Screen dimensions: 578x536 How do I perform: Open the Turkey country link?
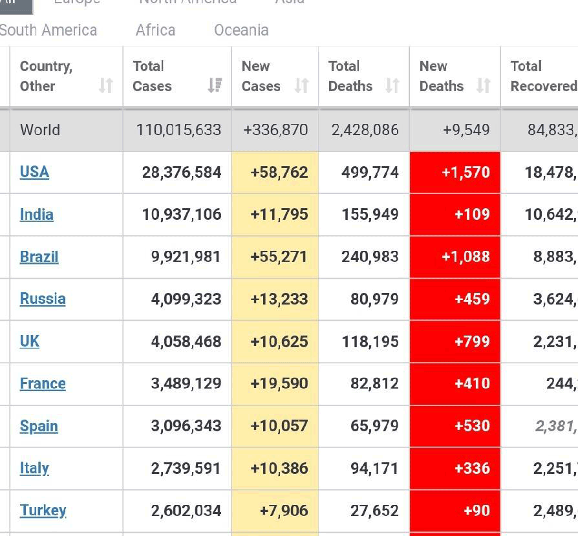point(43,510)
